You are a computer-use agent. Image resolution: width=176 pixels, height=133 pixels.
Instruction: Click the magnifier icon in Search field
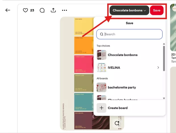(102, 34)
